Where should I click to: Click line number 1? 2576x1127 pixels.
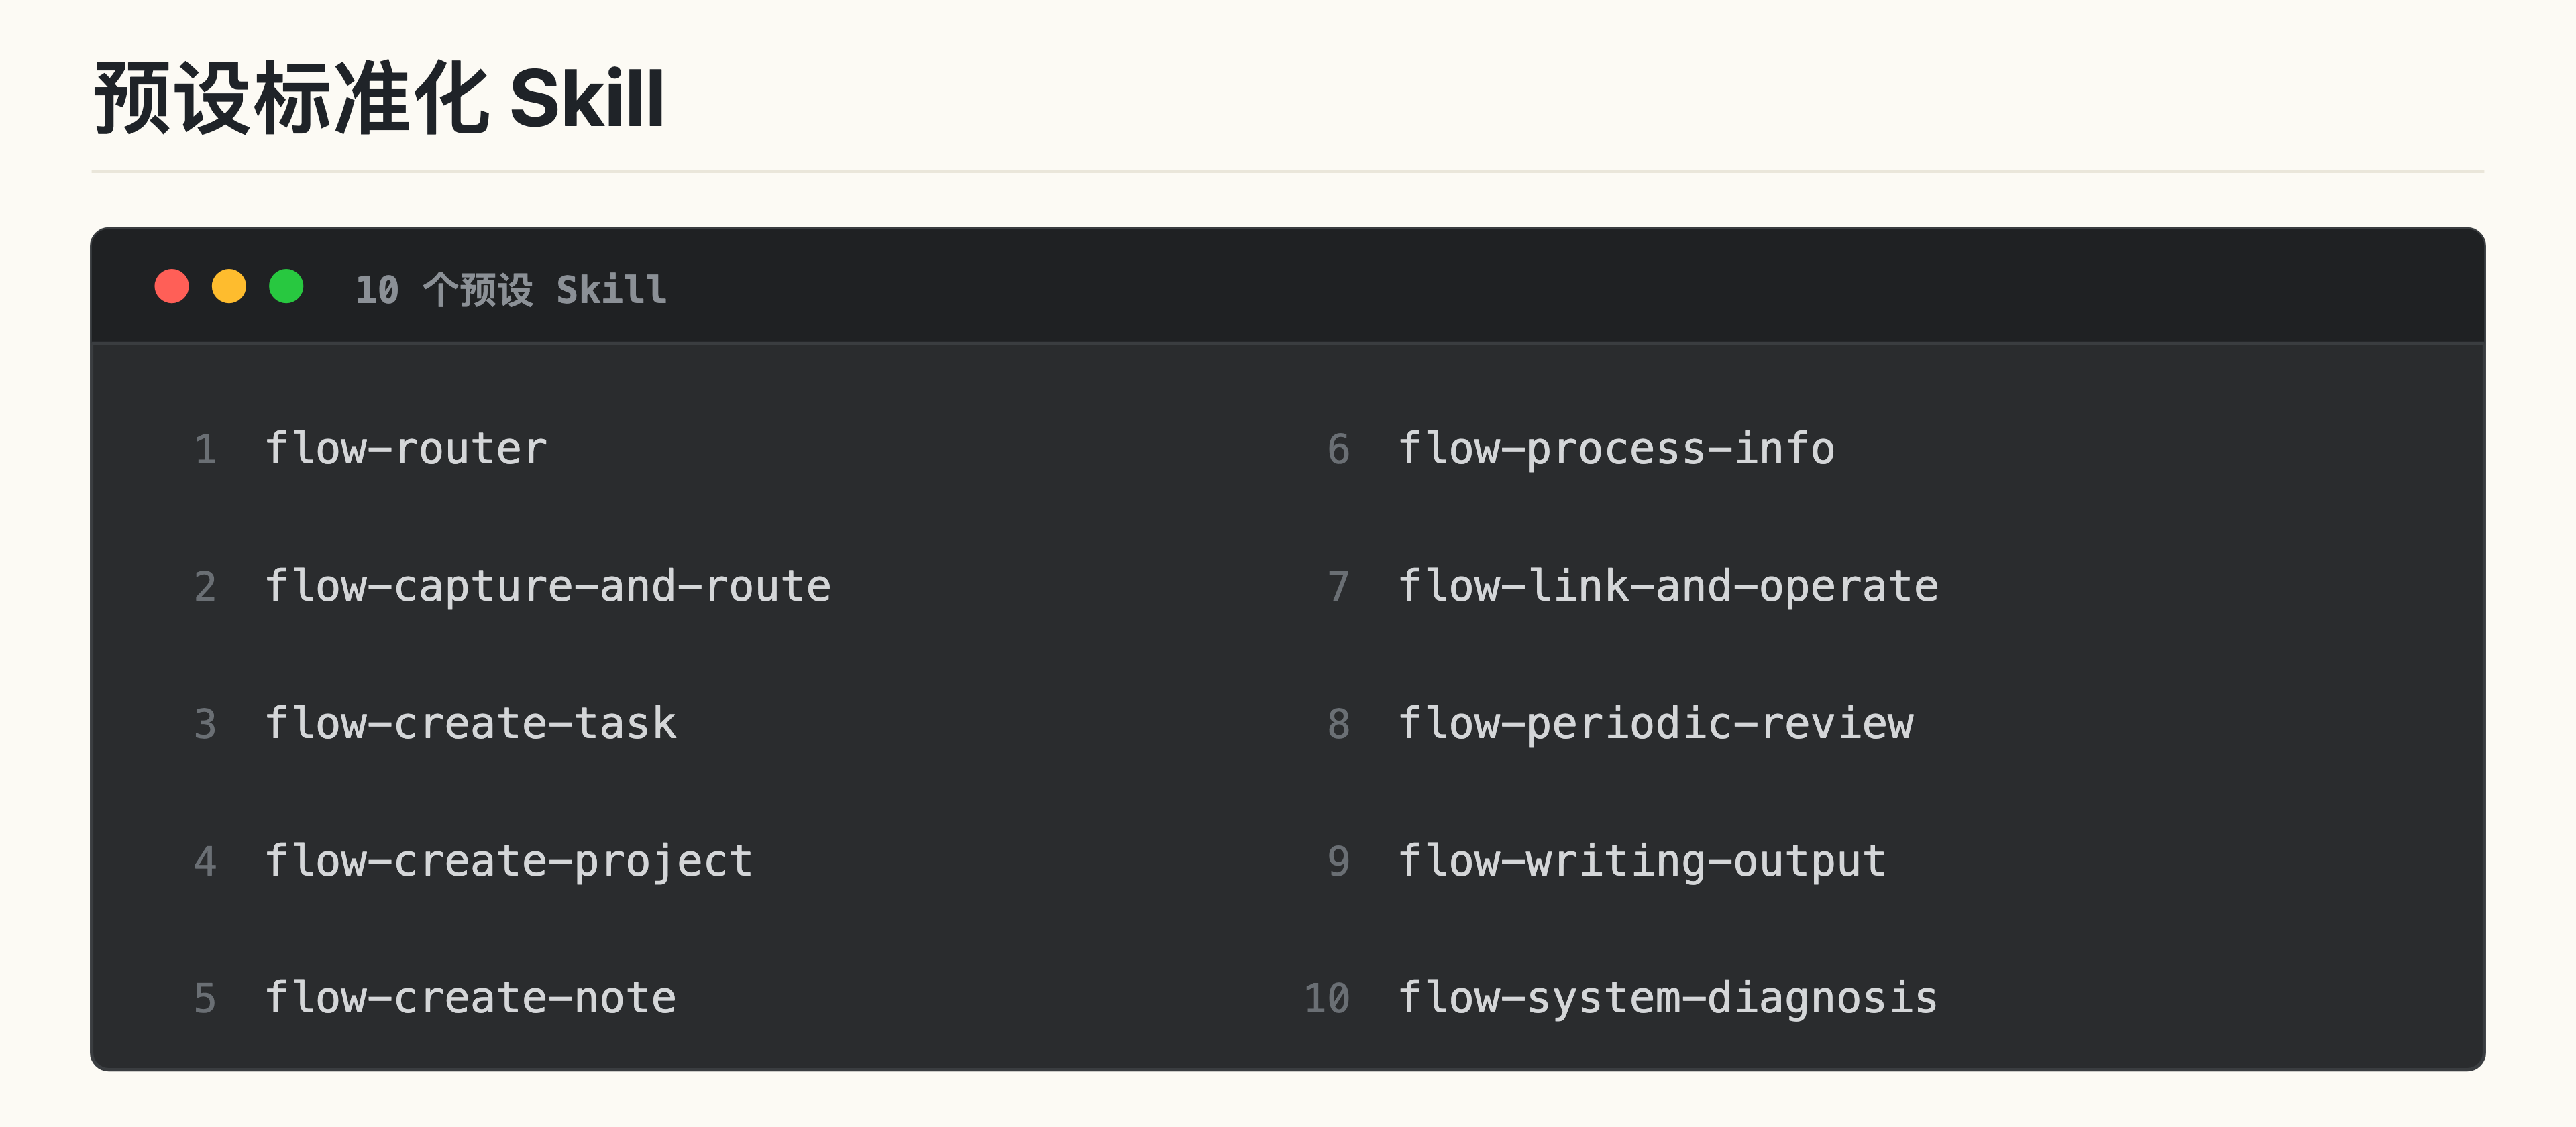tap(206, 450)
